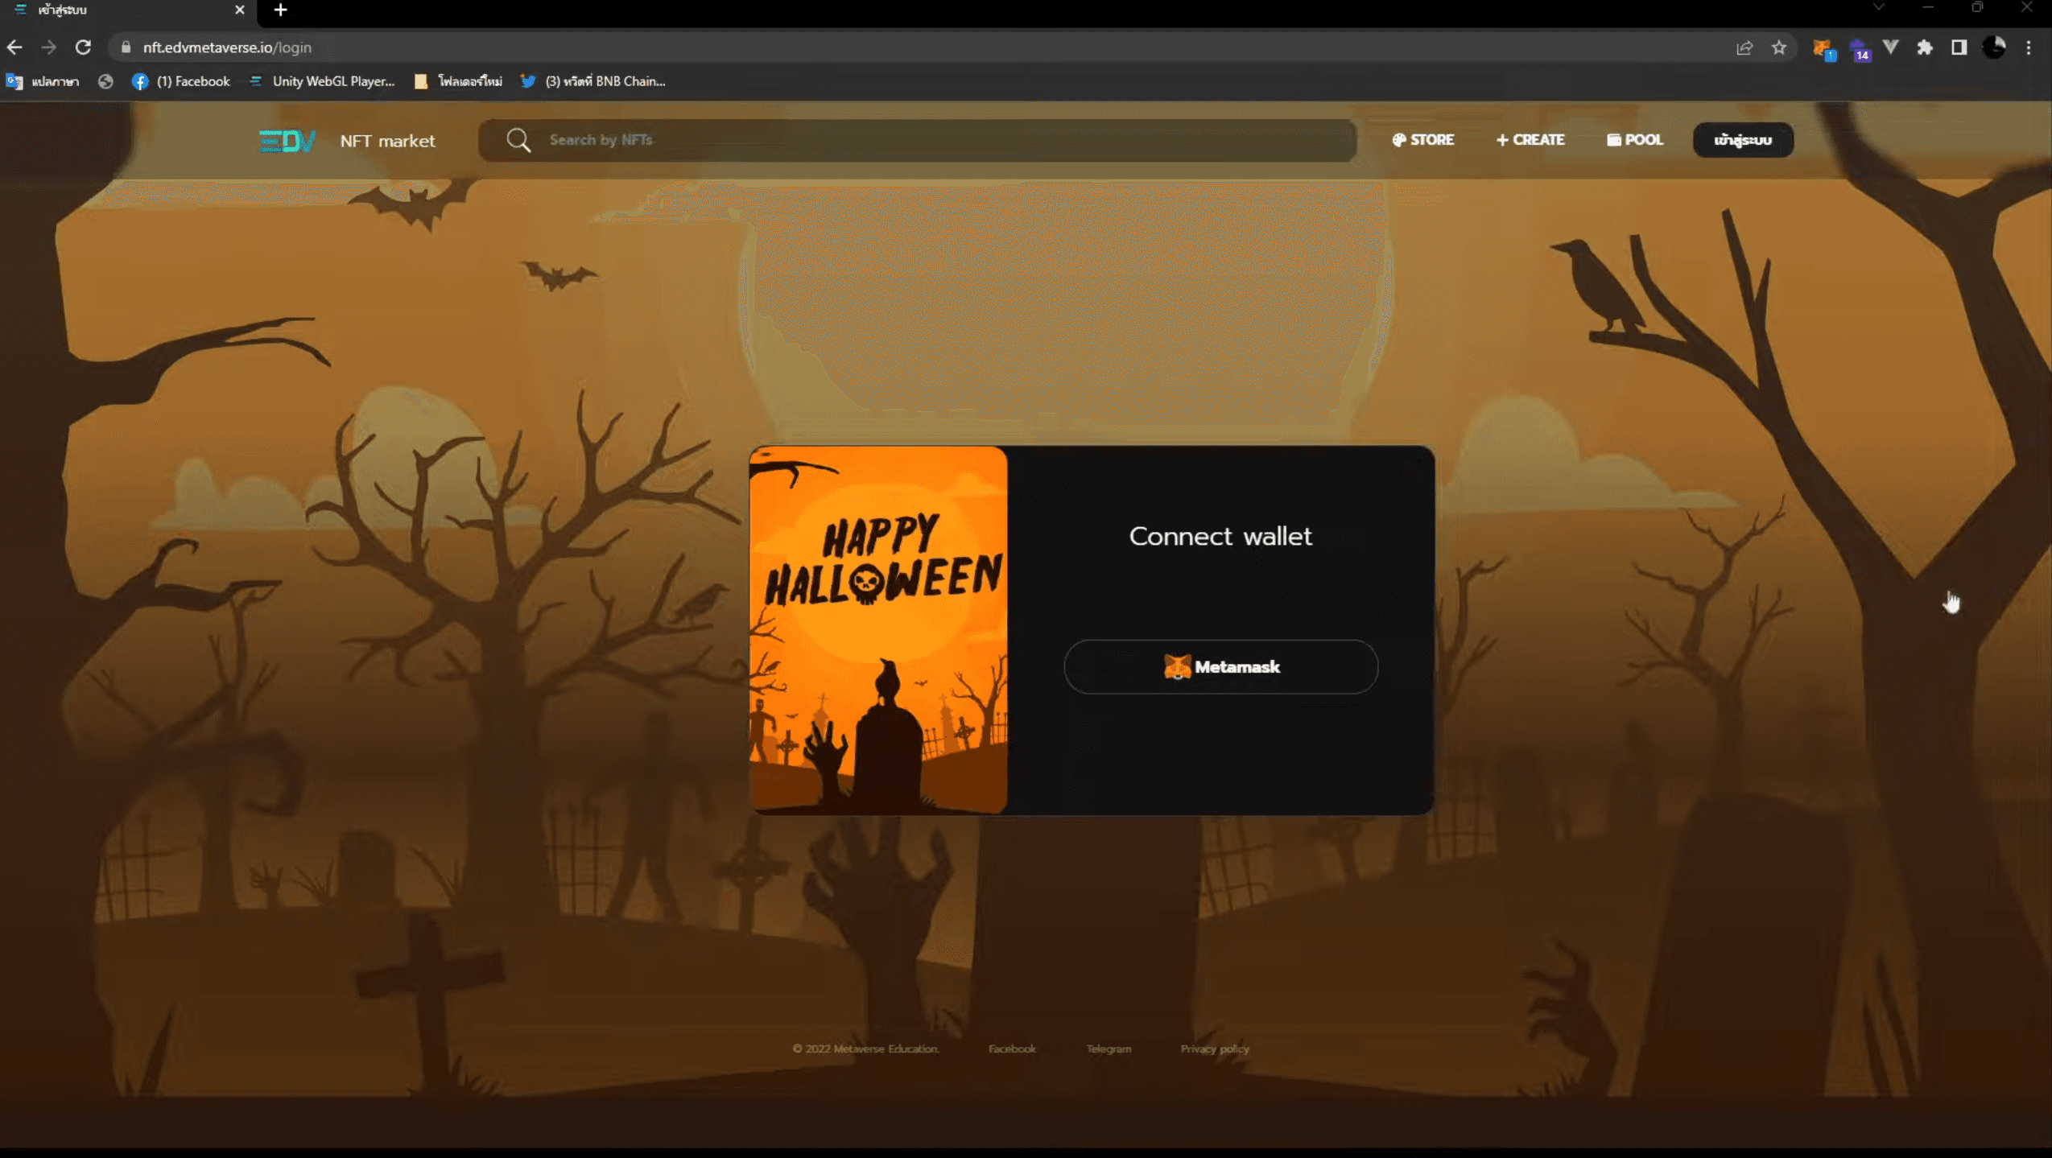
Task: Click the share page icon in address bar
Action: point(1744,48)
